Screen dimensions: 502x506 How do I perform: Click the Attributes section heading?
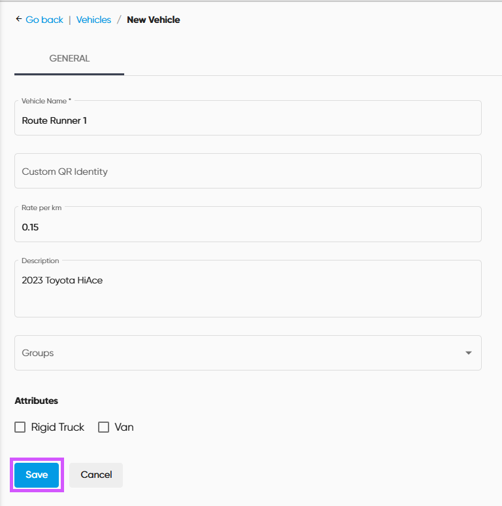coord(36,401)
